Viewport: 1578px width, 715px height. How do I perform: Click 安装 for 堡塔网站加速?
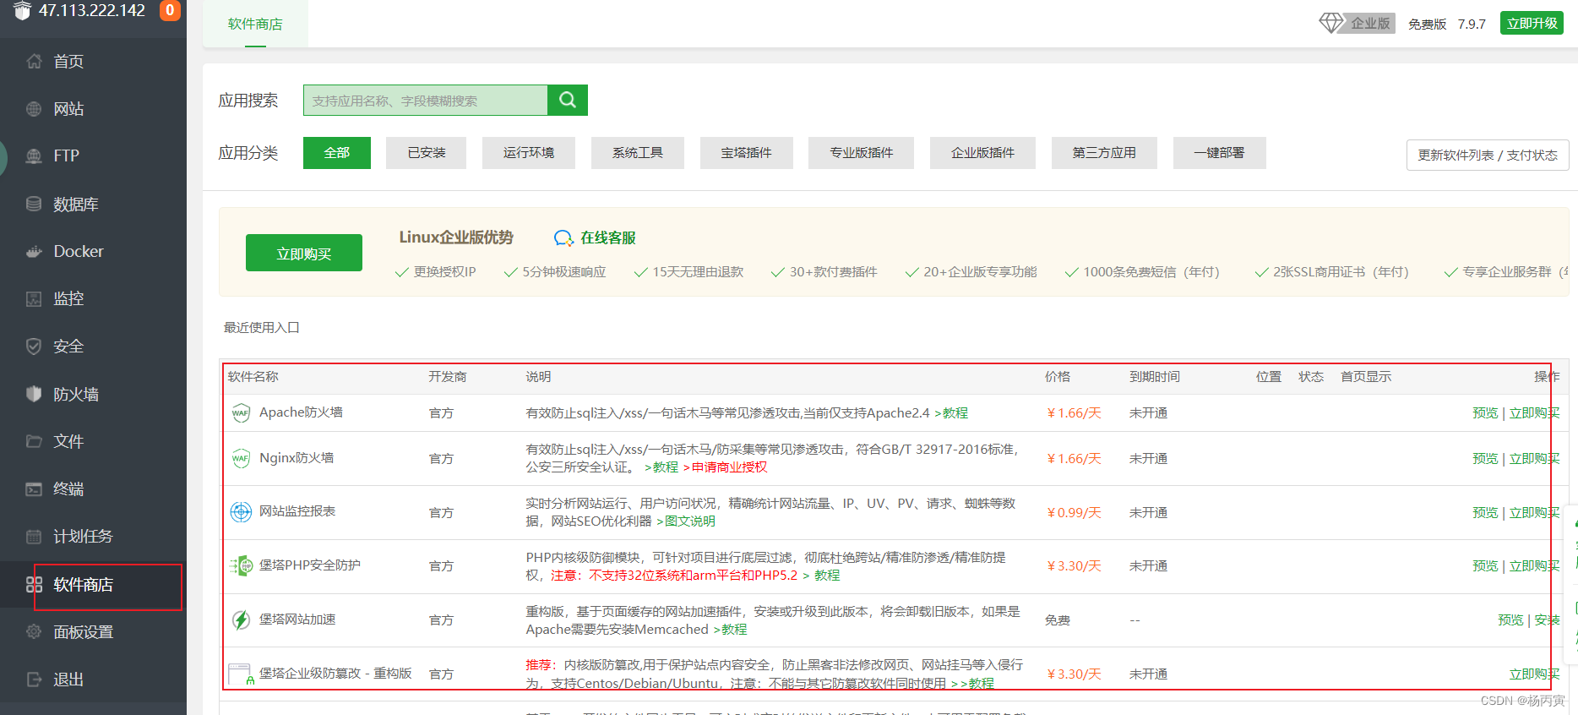(1548, 619)
